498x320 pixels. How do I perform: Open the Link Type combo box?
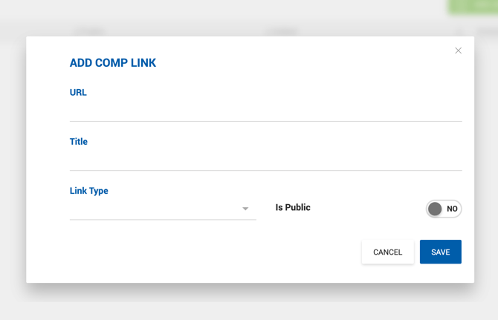[163, 209]
